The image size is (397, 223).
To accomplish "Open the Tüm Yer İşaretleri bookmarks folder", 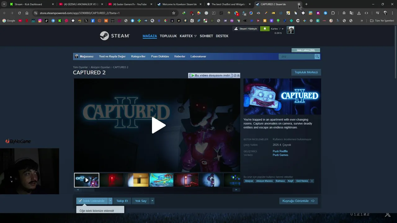I will (382, 21).
